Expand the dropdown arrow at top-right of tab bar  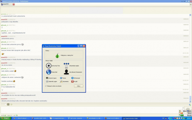(191, 5)
